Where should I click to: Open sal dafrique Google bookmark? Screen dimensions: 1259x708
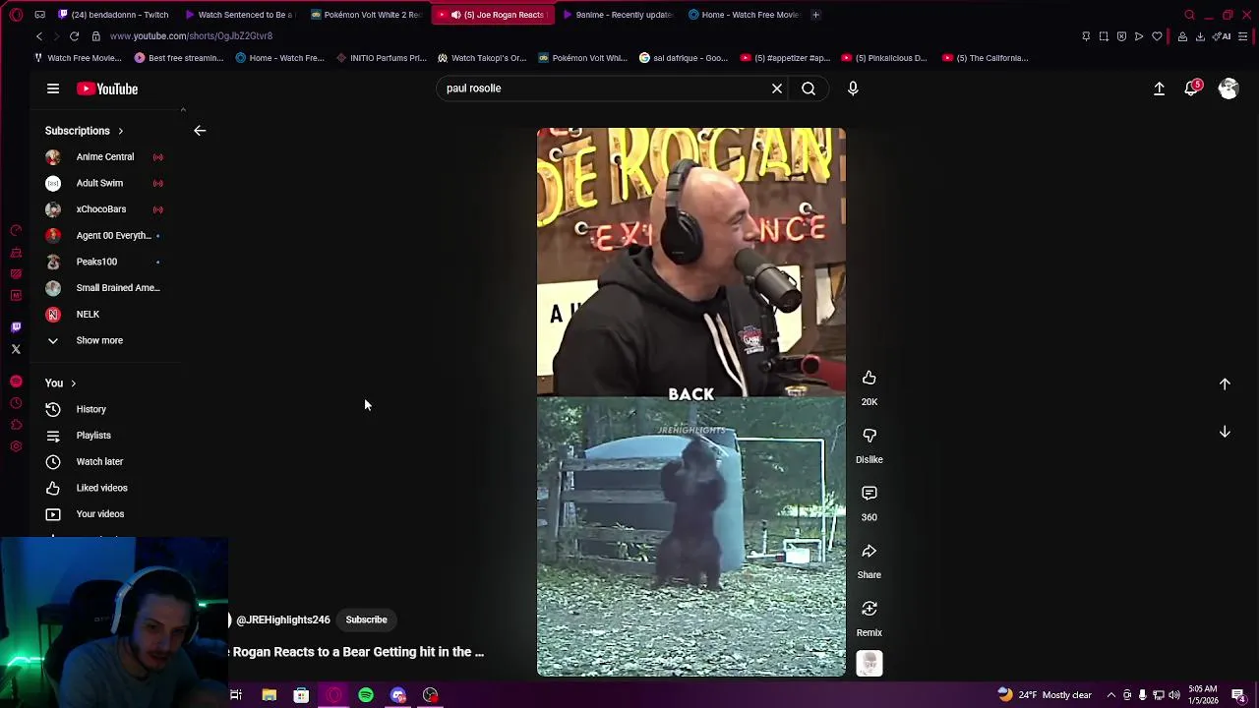(x=684, y=58)
